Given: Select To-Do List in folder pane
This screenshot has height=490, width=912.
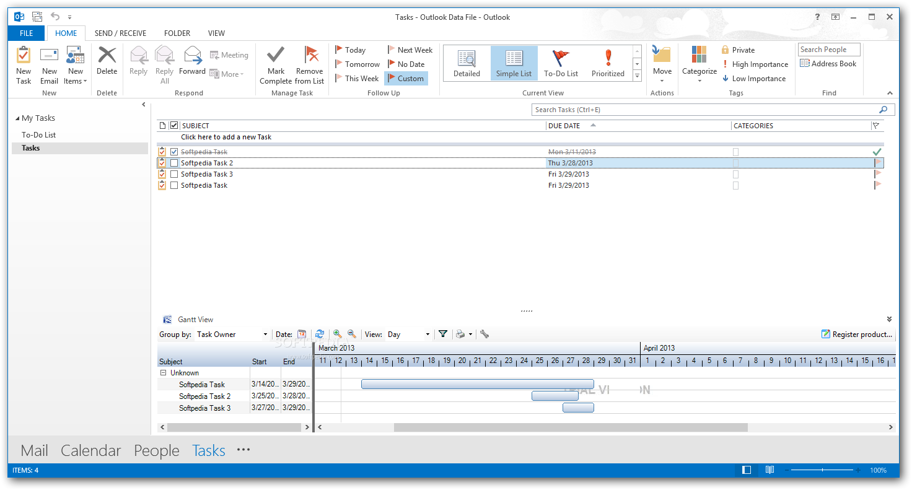Looking at the screenshot, I should [x=39, y=135].
